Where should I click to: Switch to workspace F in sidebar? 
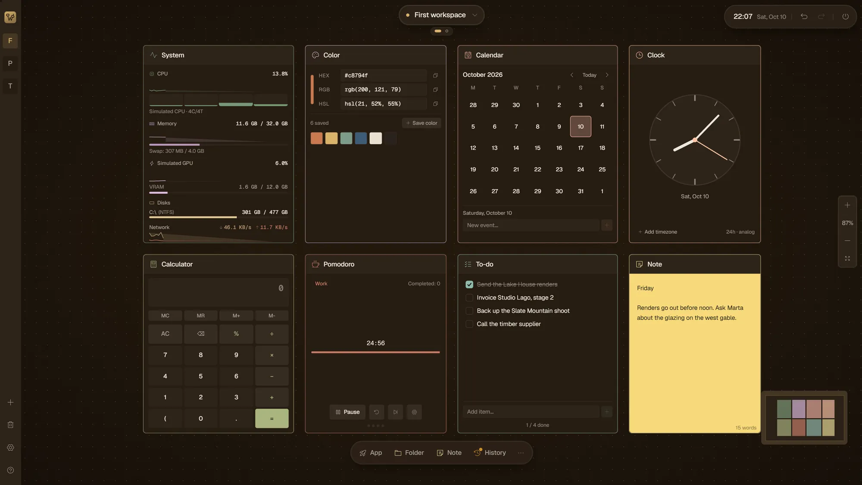[10, 41]
